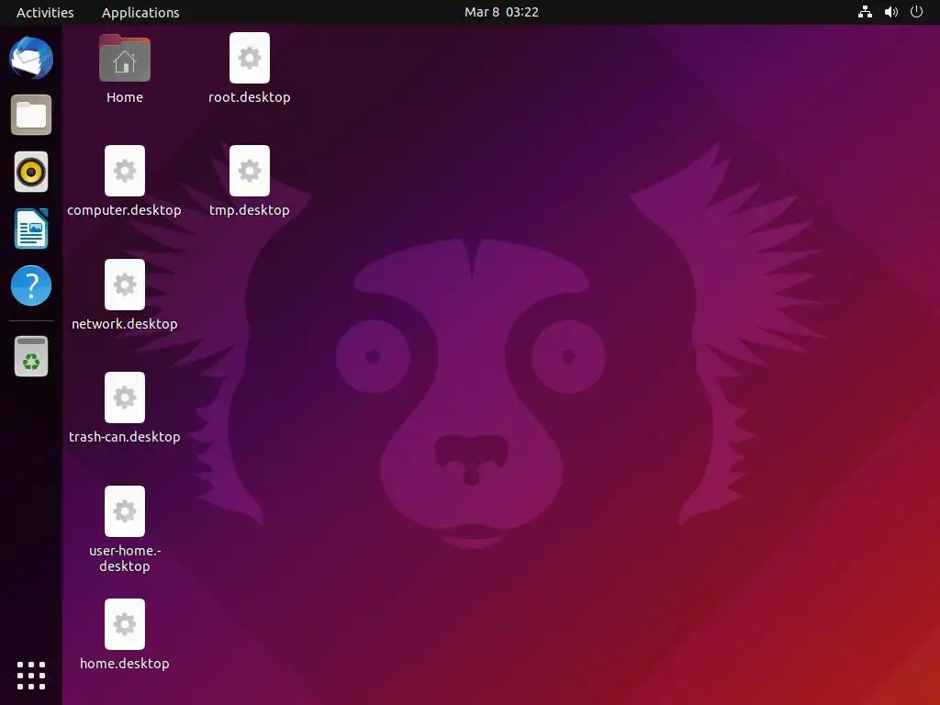Select the root.desktop file icon
940x705 pixels.
(250, 58)
